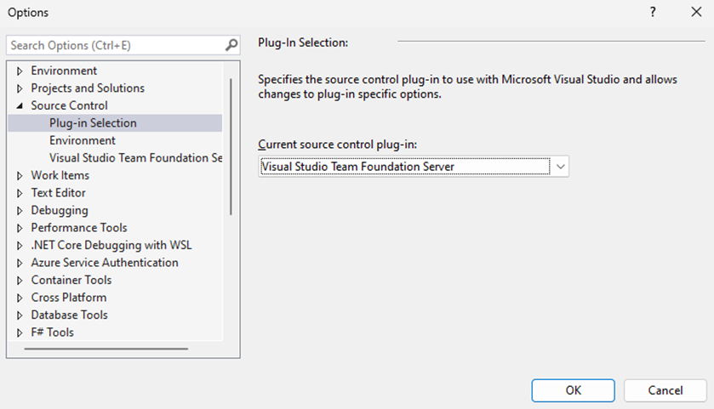The width and height of the screenshot is (714, 409).
Task: Expand the Text Editor arrow
Action: pyautogui.click(x=20, y=193)
